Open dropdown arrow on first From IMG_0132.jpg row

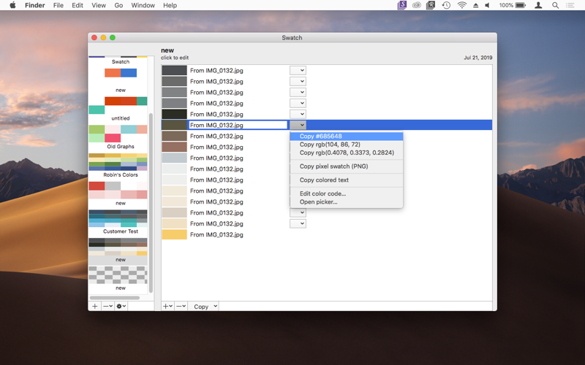pyautogui.click(x=298, y=70)
